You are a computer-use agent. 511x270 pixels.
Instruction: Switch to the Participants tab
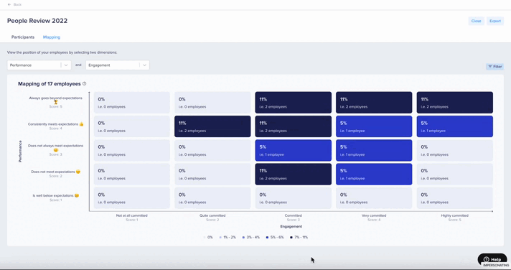pyautogui.click(x=23, y=37)
